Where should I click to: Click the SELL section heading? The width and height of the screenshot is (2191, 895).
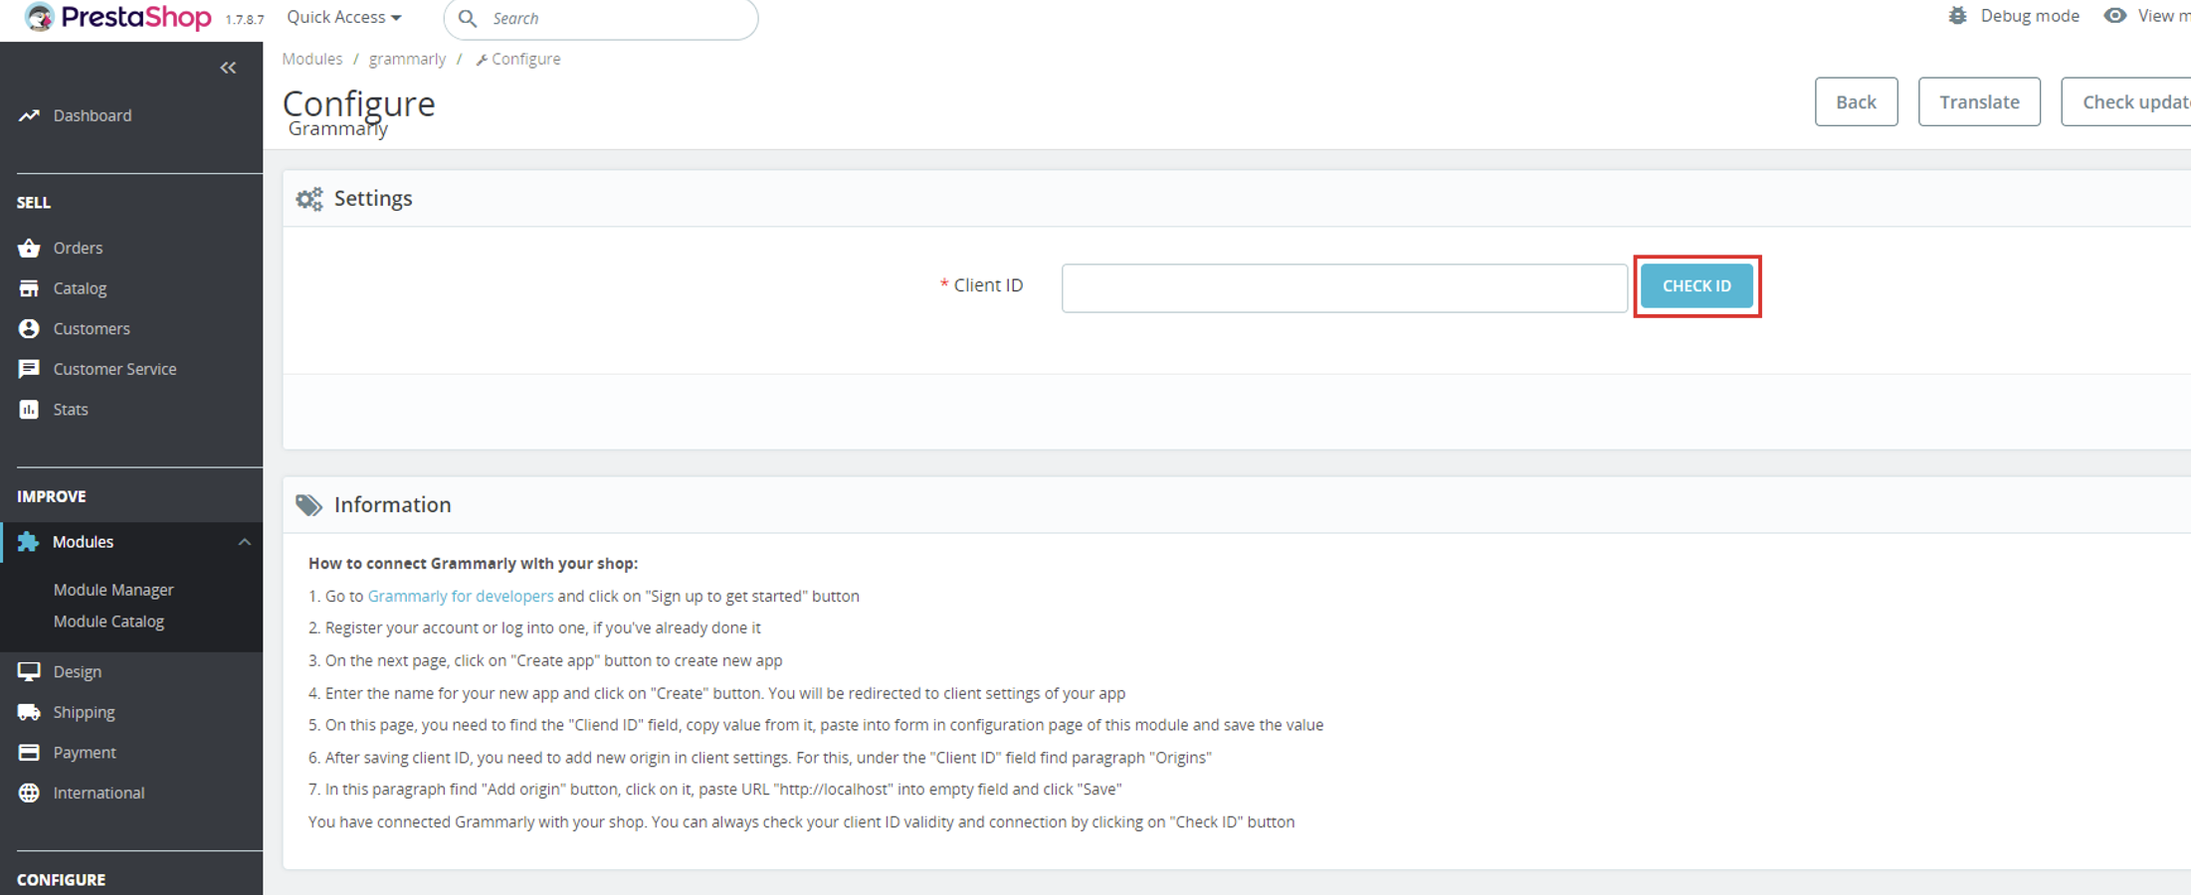pos(34,202)
